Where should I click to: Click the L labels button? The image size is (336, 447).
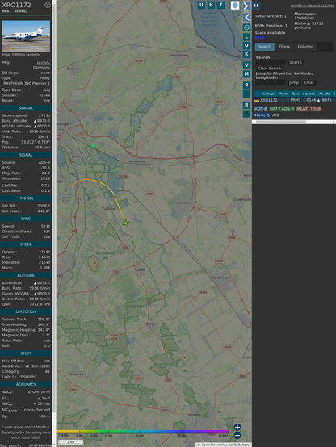[246, 36]
